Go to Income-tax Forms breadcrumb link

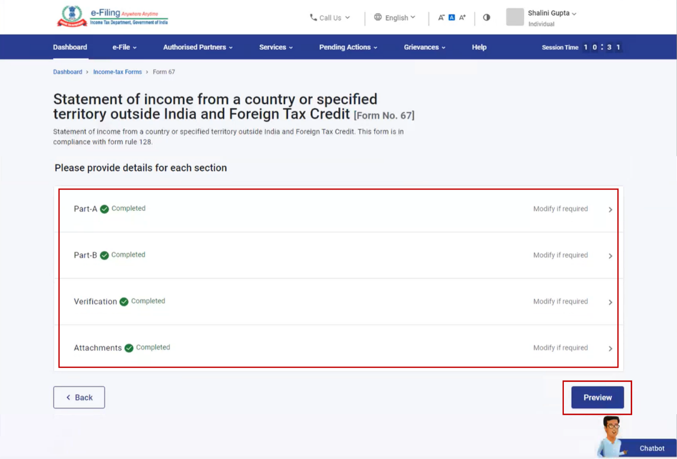(117, 72)
